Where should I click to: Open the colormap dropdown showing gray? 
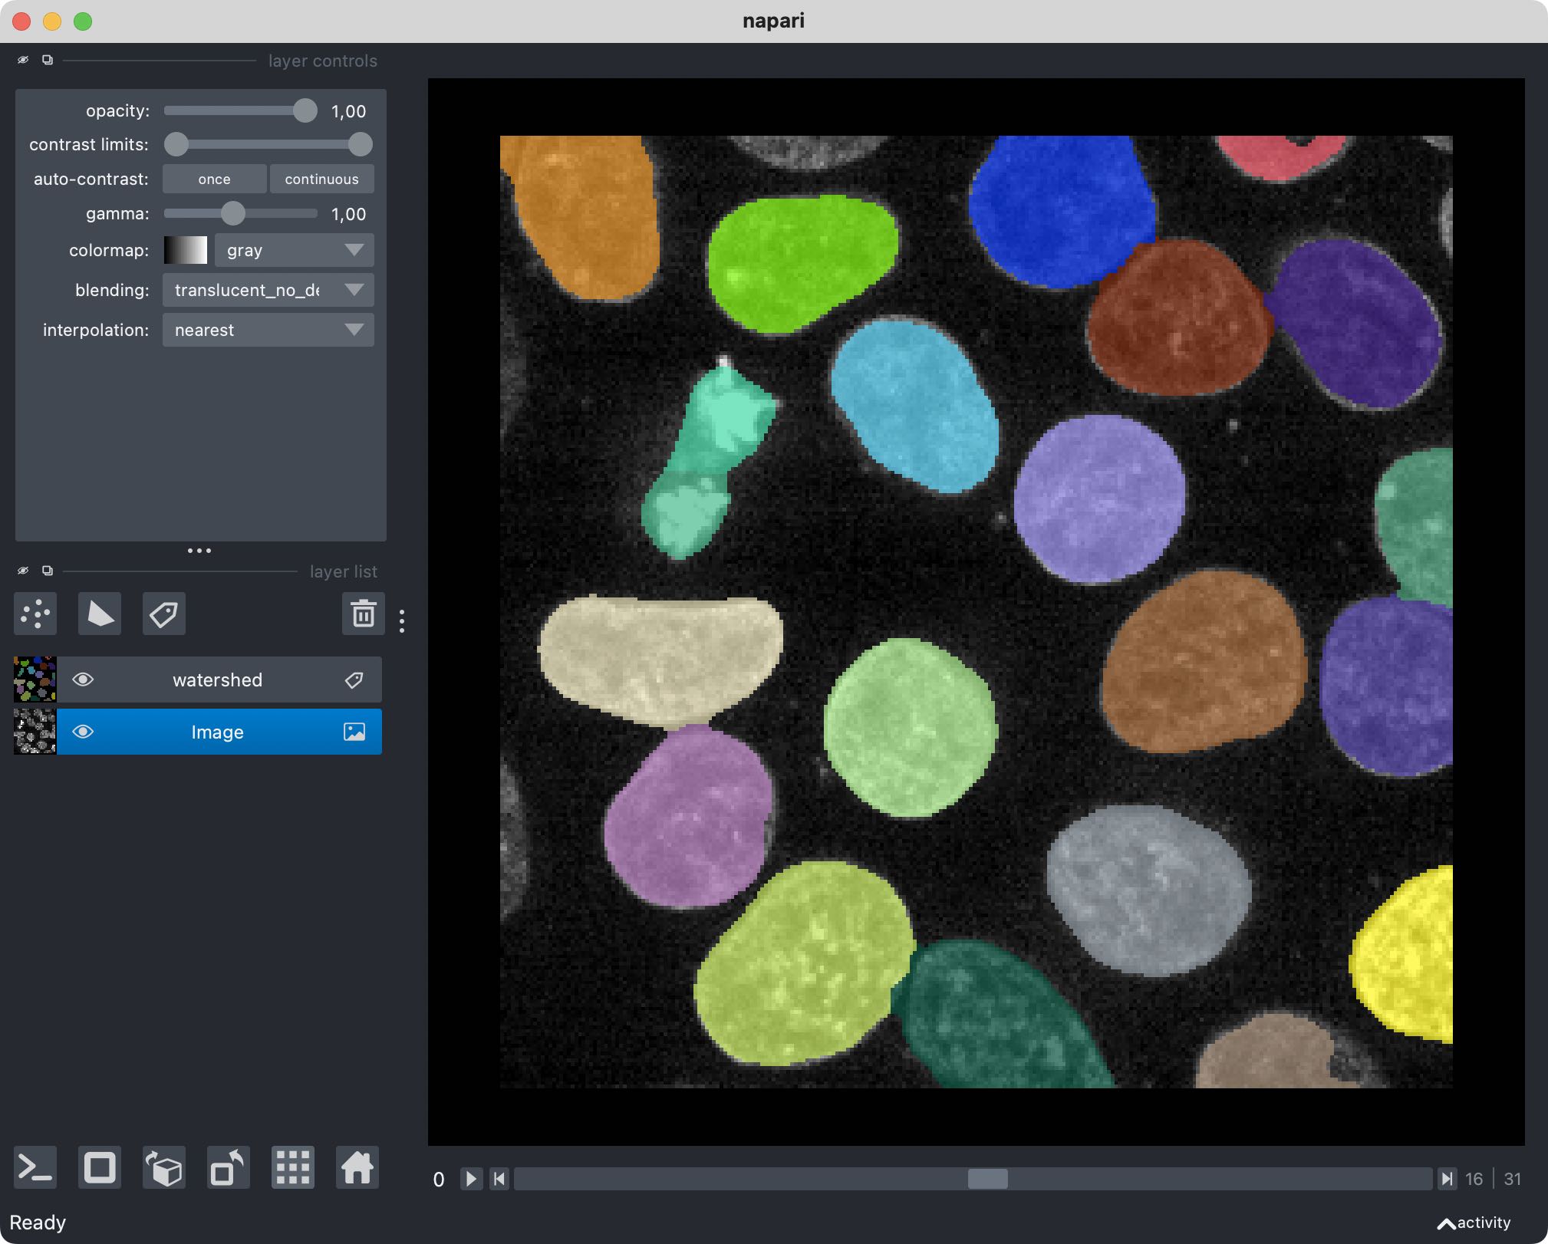[x=294, y=250]
